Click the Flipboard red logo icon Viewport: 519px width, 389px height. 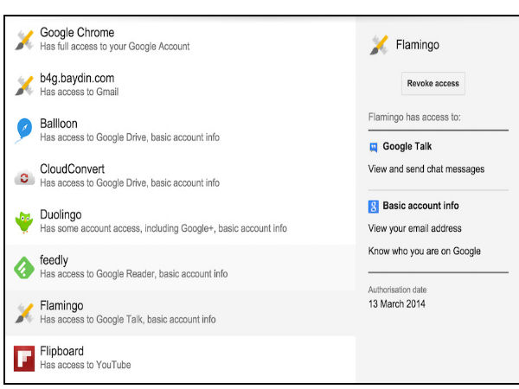point(23,358)
